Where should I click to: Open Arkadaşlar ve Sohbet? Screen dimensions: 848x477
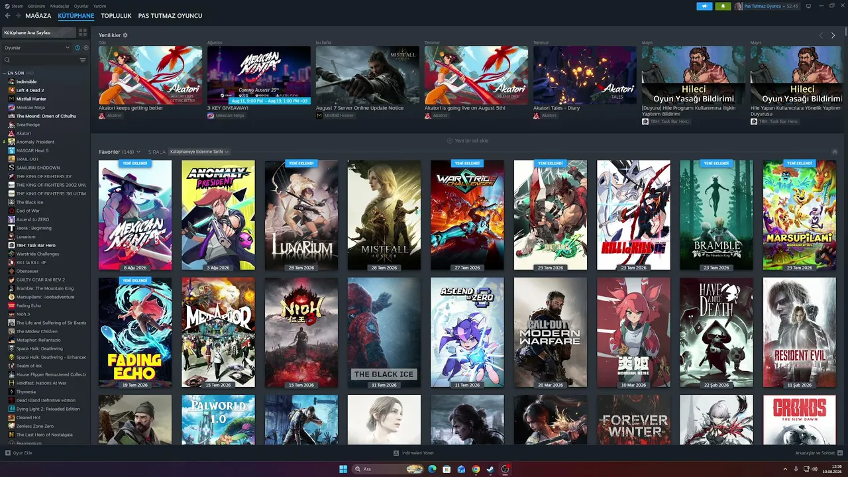point(818,453)
